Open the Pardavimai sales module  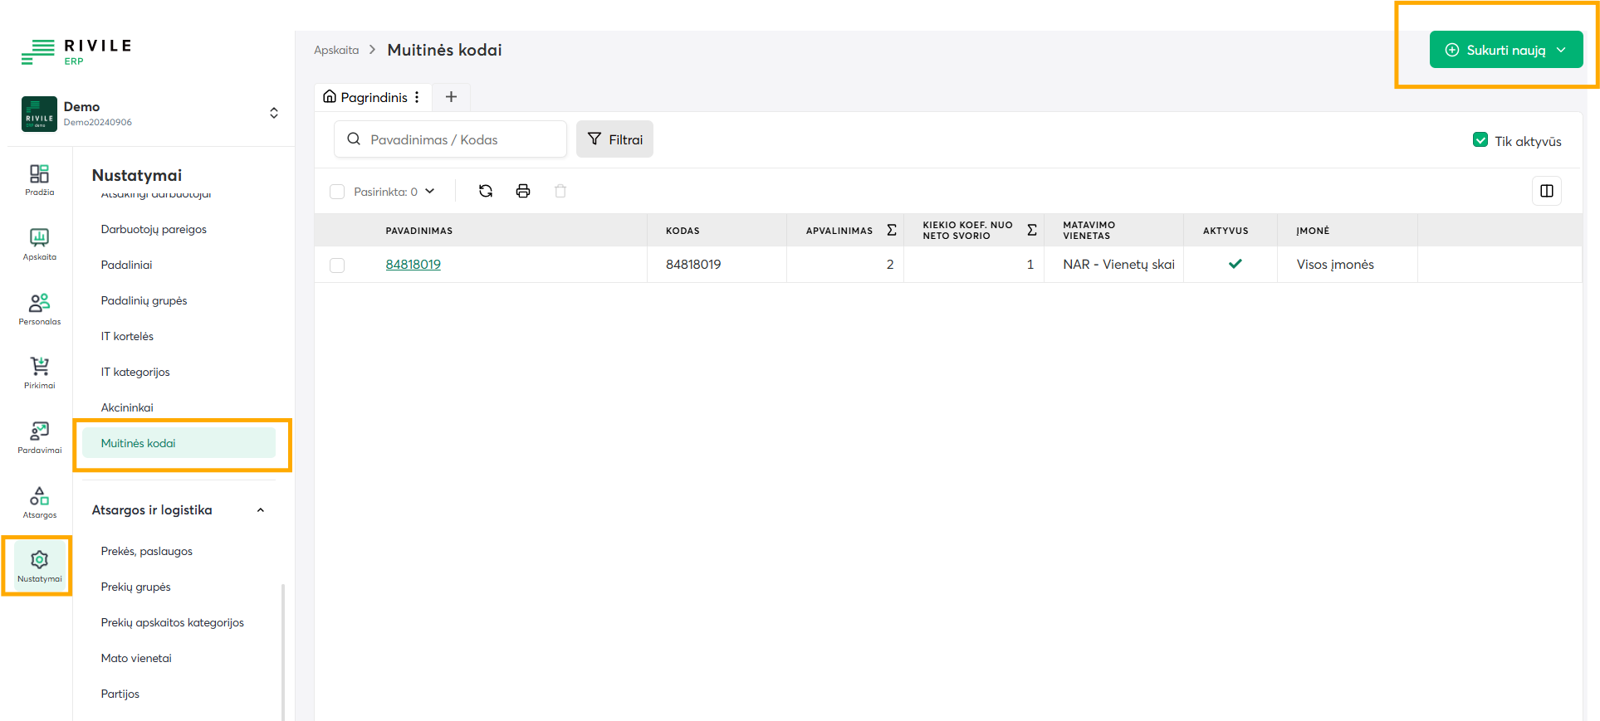click(39, 437)
